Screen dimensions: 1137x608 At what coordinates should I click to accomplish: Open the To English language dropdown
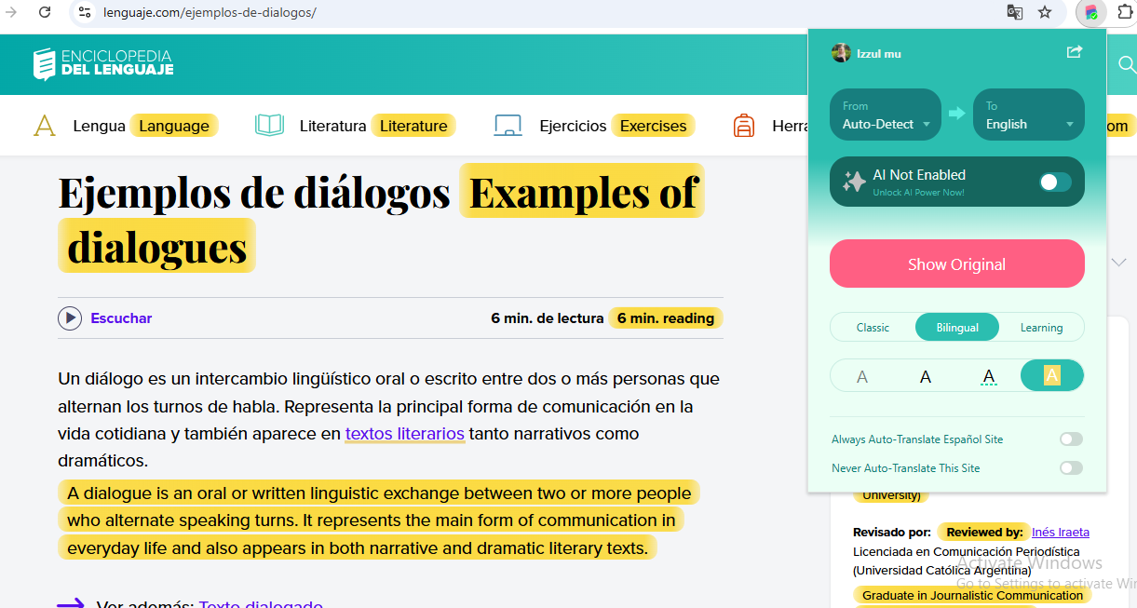point(1029,115)
